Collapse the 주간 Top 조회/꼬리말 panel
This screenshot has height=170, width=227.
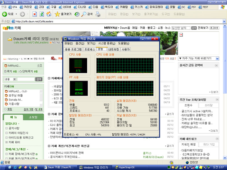tap(217, 100)
